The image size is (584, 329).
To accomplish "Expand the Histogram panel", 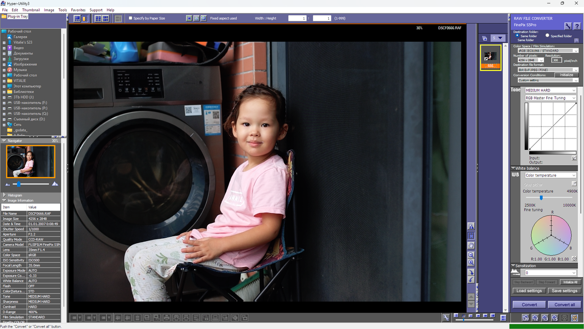I will pos(4,195).
